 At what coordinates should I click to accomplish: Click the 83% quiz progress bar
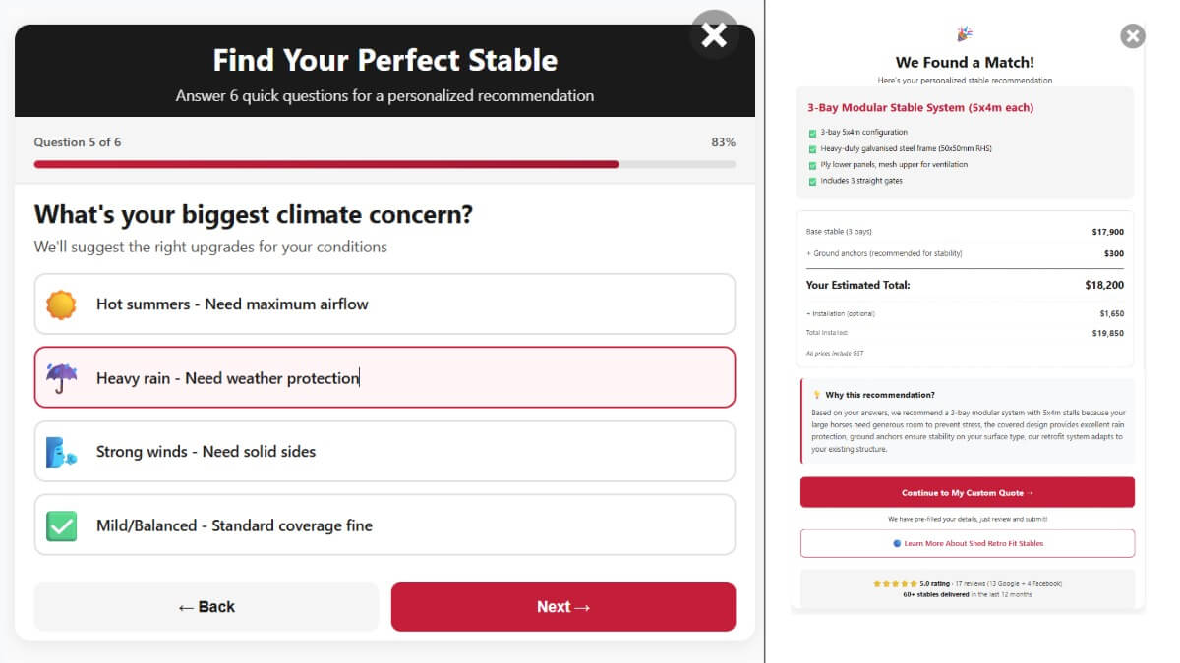(386, 163)
